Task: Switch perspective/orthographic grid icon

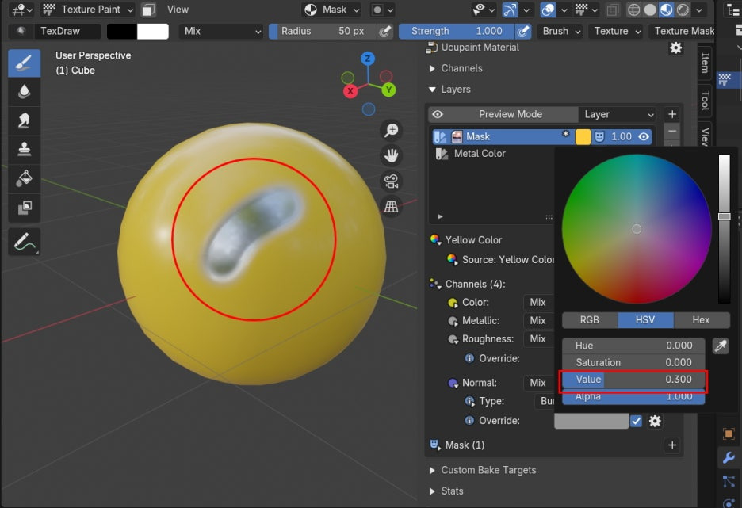Action: 392,207
